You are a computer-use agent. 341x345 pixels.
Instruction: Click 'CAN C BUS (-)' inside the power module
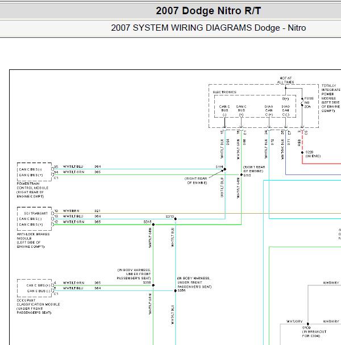tap(224, 111)
